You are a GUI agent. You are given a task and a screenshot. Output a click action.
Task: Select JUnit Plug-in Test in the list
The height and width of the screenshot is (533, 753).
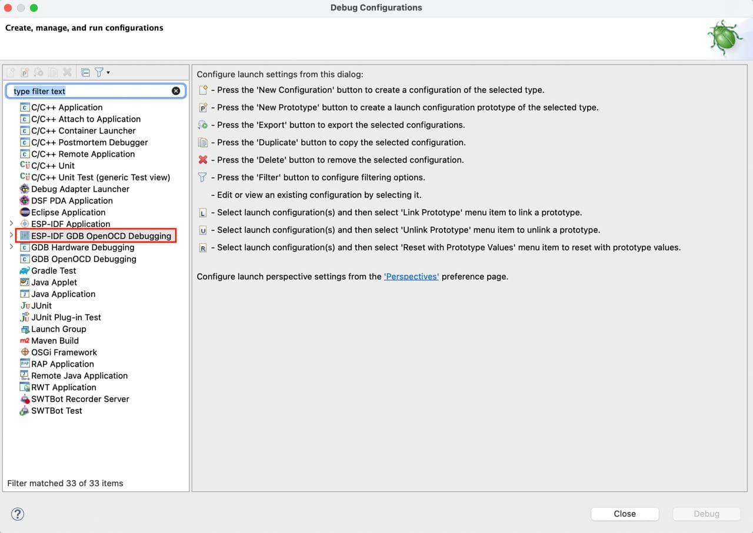tap(66, 317)
